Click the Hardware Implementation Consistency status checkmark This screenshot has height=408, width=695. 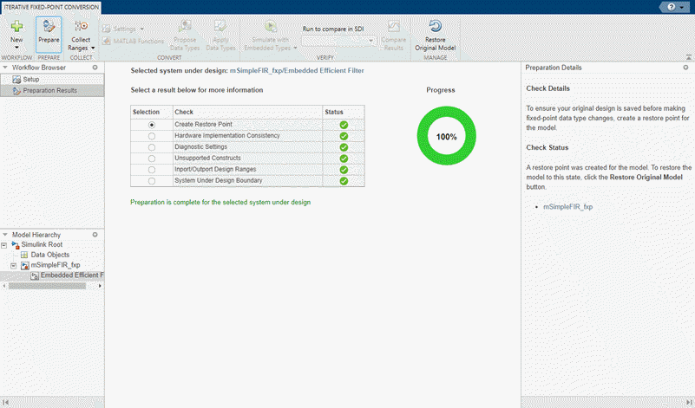coord(344,136)
